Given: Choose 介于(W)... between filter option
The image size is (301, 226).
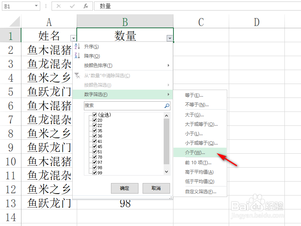Looking at the screenshot, I should tap(200, 153).
